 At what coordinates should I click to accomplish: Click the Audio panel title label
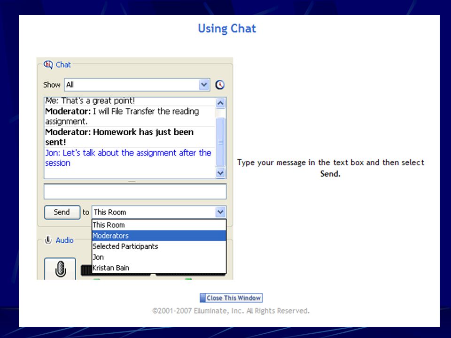(64, 240)
